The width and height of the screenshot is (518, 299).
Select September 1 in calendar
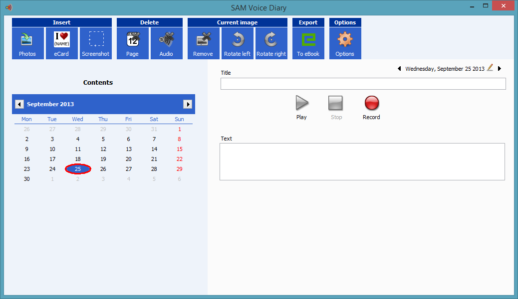click(x=179, y=130)
